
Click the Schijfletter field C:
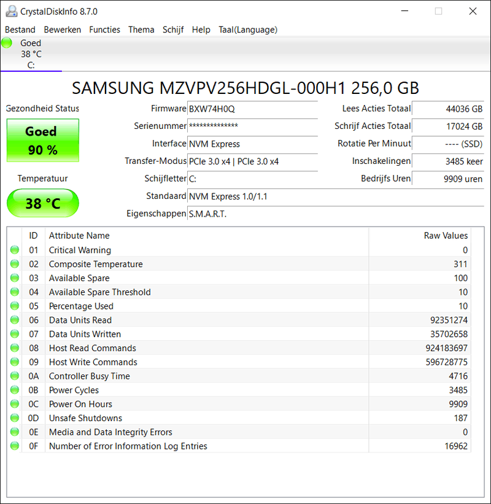click(252, 179)
